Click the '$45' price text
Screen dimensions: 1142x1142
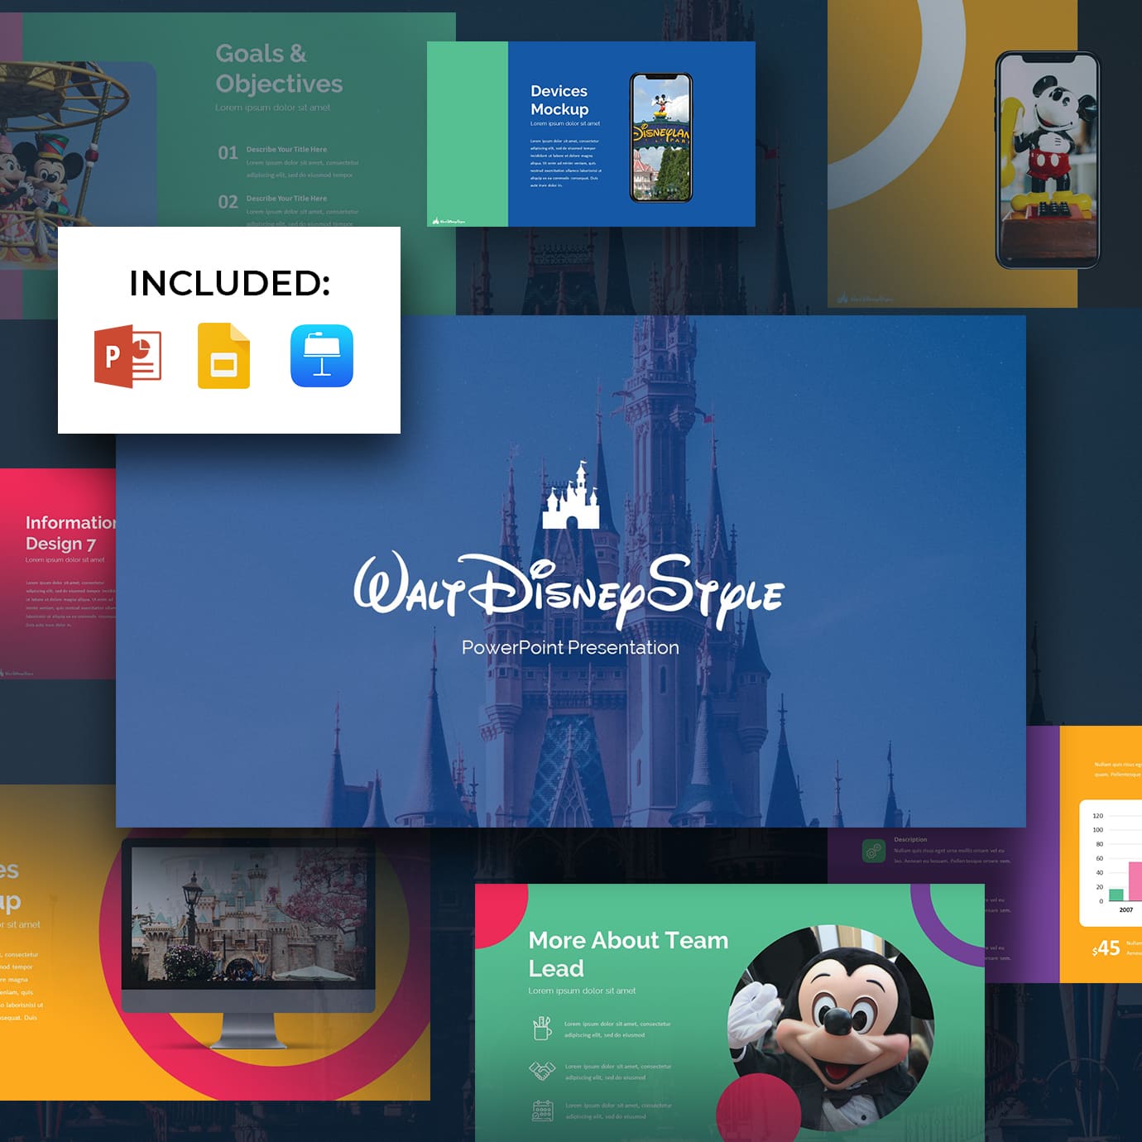(x=1106, y=948)
